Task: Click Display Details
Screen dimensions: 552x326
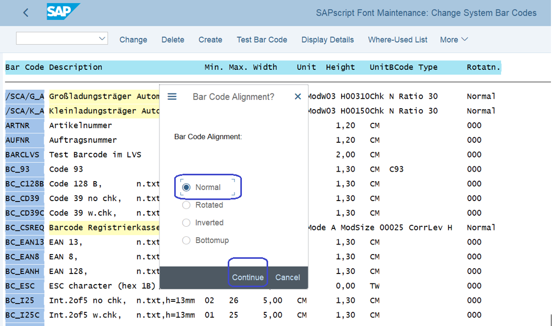Action: tap(327, 39)
